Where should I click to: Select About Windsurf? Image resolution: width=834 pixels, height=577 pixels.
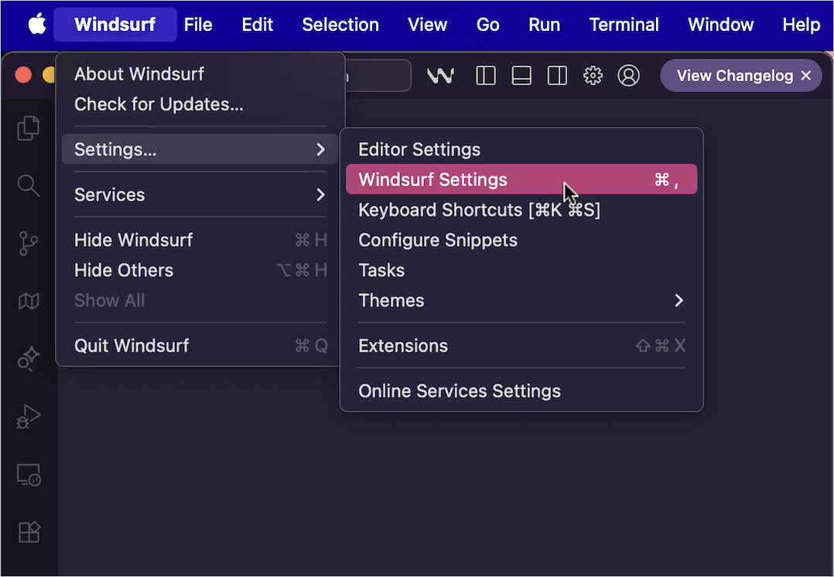(x=200, y=74)
